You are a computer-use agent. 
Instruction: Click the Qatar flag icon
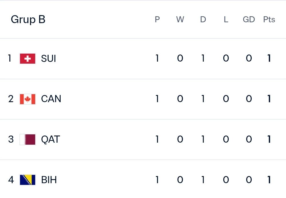tap(27, 140)
